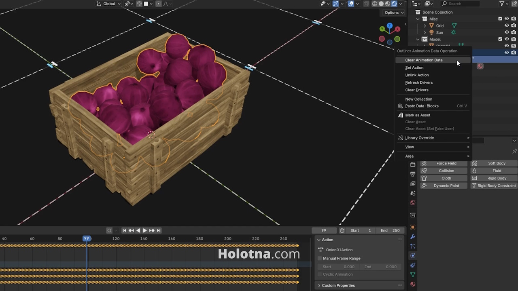Open Library Override submenu

(433, 138)
